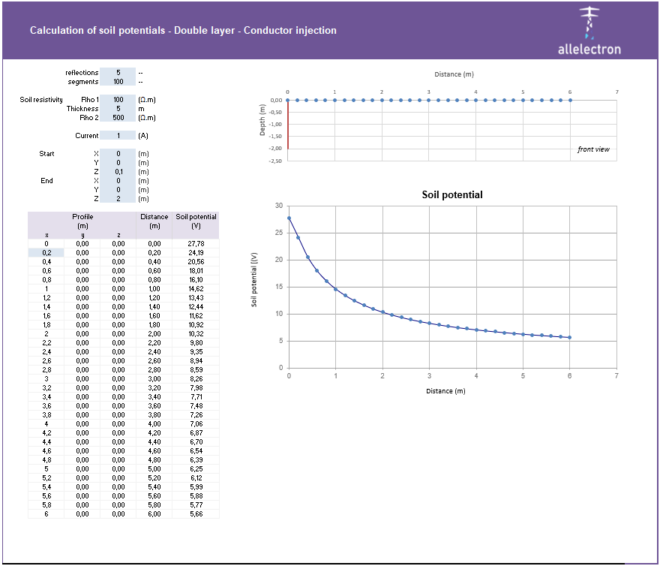Change the Rho 2 resistivity value
660x566 pixels.
click(x=120, y=117)
